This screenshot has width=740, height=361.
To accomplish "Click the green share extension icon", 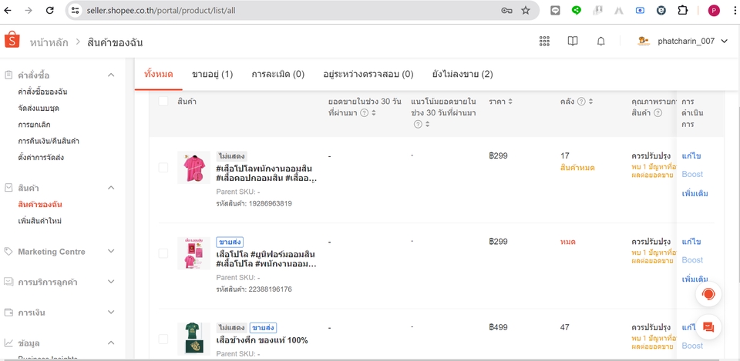I will [x=577, y=10].
